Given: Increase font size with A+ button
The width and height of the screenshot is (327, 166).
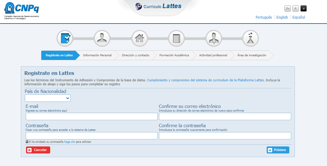Looking at the screenshot, I should coord(288,8).
